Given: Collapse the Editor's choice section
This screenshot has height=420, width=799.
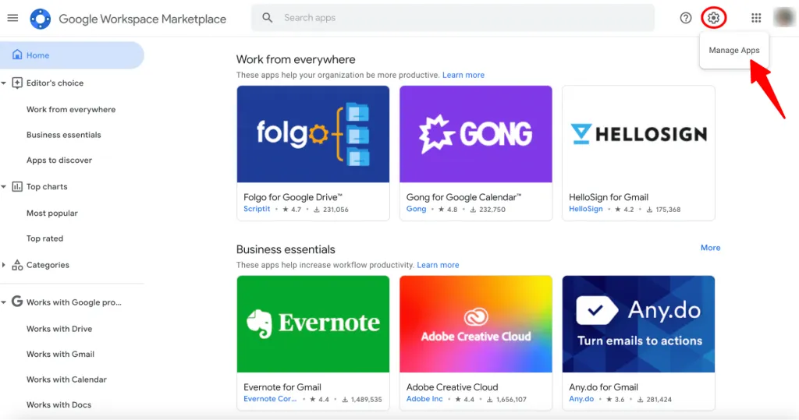Looking at the screenshot, I should [x=4, y=83].
